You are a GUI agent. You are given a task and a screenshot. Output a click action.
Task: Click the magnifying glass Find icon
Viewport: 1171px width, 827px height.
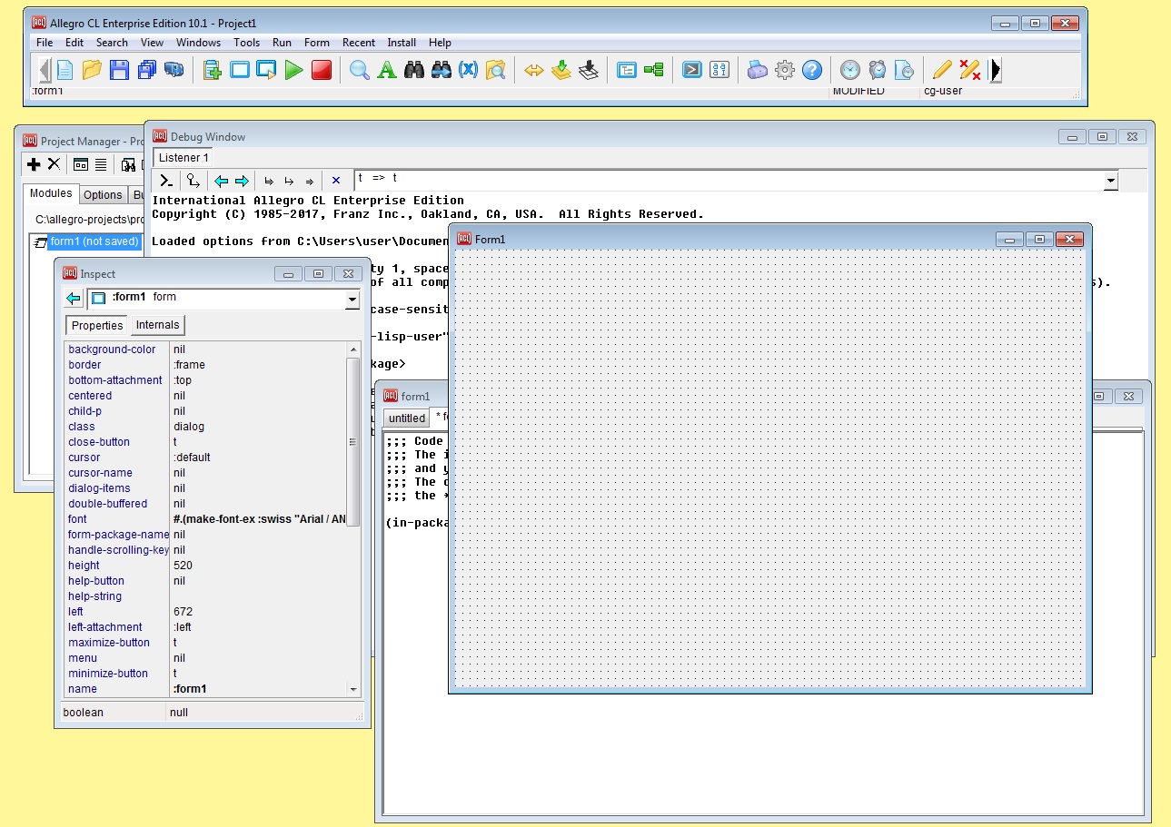[360, 70]
